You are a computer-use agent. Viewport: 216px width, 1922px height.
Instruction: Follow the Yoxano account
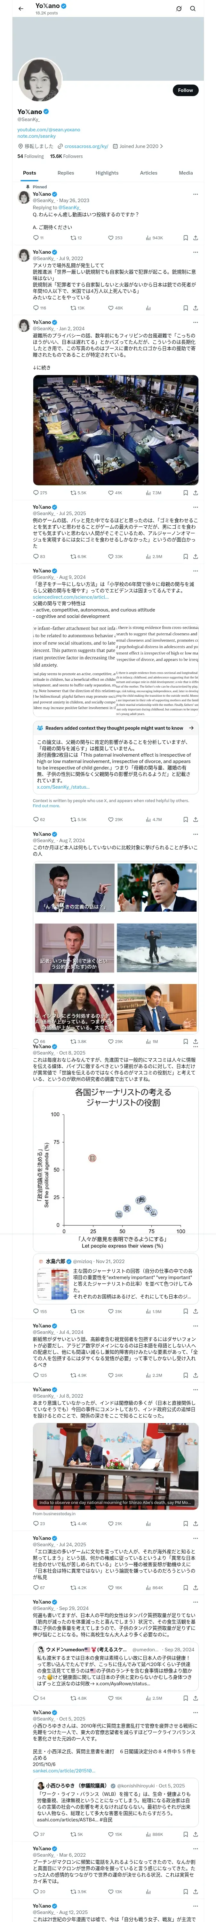pyautogui.click(x=186, y=90)
